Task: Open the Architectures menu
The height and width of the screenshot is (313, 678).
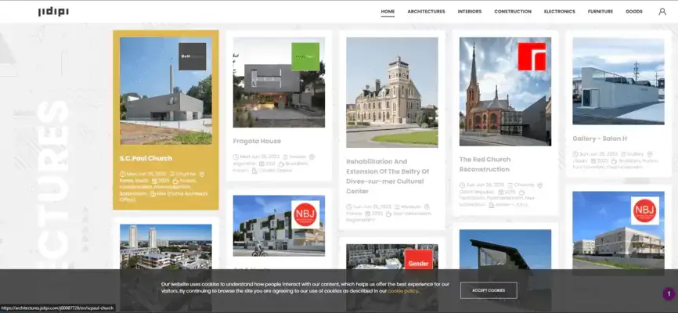Action: pyautogui.click(x=426, y=12)
